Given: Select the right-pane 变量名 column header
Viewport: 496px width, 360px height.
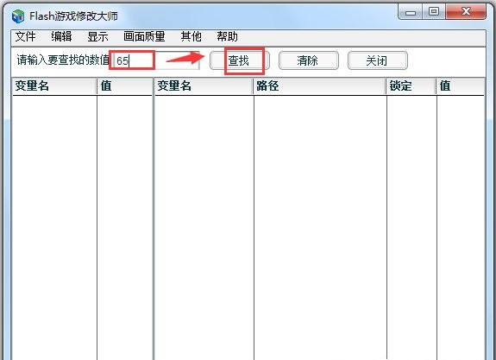Looking at the screenshot, I should point(204,86).
